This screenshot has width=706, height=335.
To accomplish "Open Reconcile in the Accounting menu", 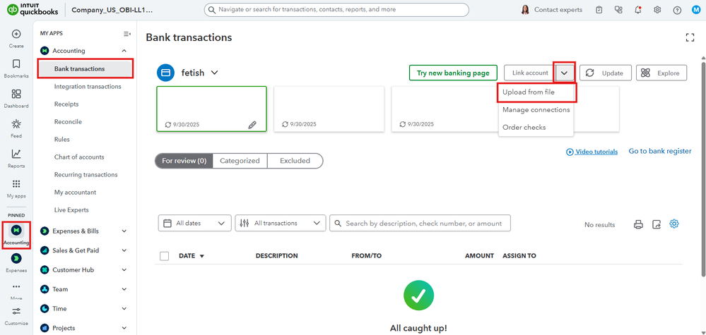I will pos(68,122).
